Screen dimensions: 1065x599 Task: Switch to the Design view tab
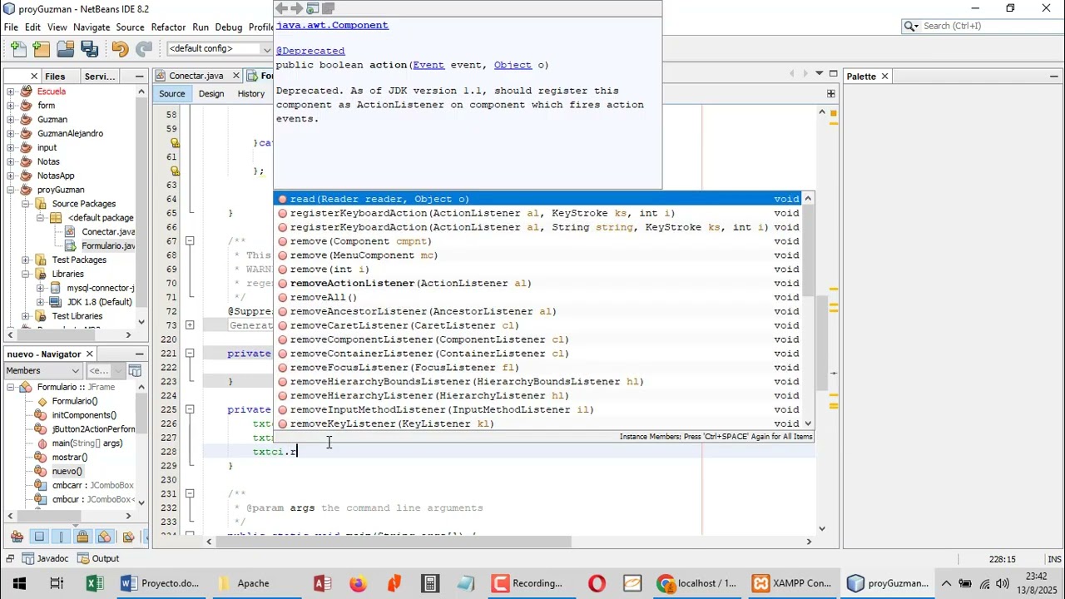[x=211, y=94]
